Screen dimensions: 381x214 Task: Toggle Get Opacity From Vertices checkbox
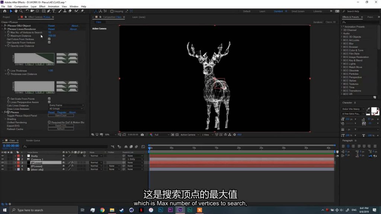coord(49,42)
